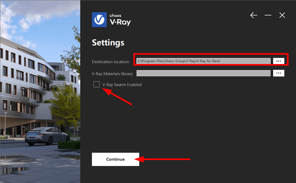296x183 pixels.
Task: Click the 'chaos V-Ray' wordmark text
Action: [x=120, y=20]
